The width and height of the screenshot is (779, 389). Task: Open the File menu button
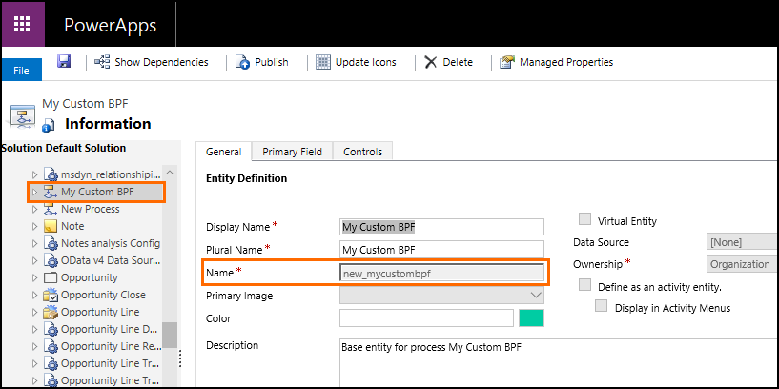21,71
